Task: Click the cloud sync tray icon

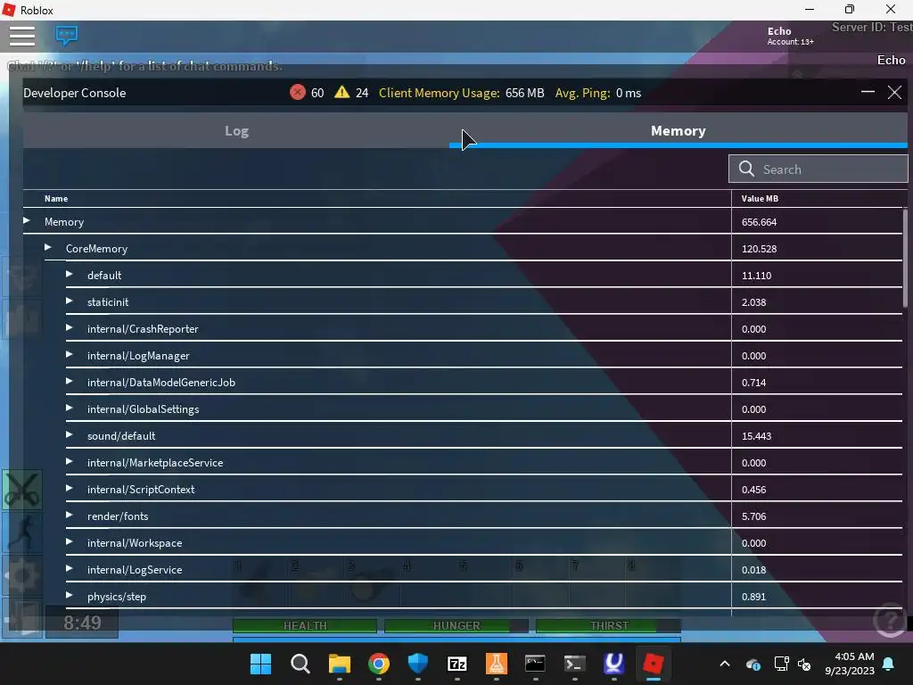Action: click(753, 664)
